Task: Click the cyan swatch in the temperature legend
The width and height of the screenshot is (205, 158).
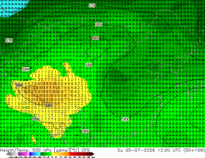Action: [x=39, y=154]
